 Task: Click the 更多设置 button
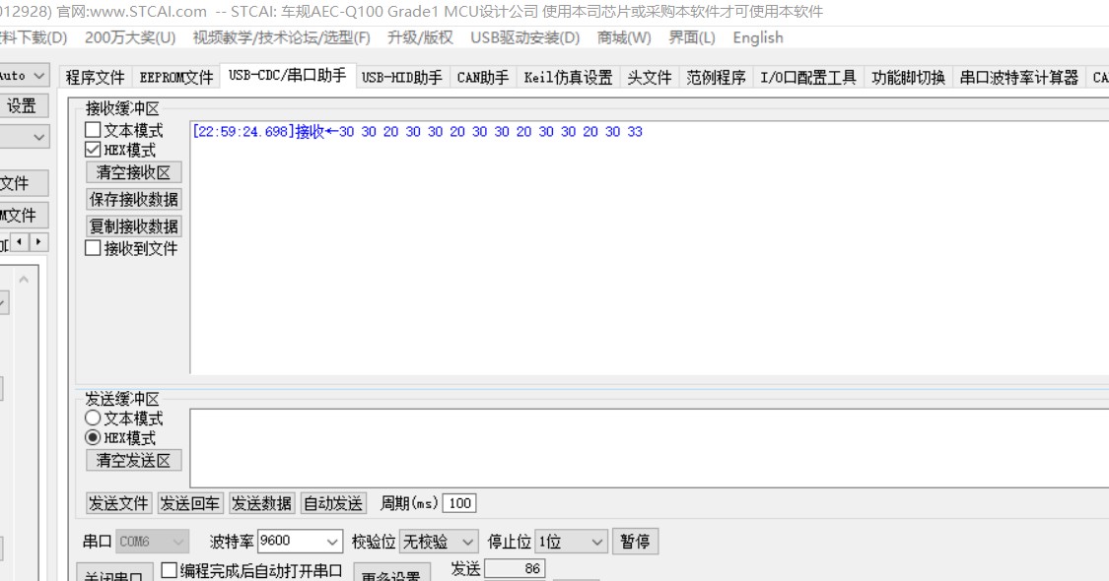[x=390, y=574]
